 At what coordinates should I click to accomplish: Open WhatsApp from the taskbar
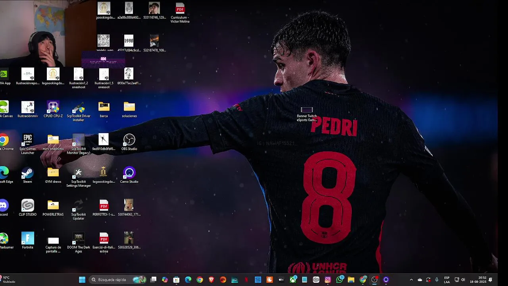(339, 280)
